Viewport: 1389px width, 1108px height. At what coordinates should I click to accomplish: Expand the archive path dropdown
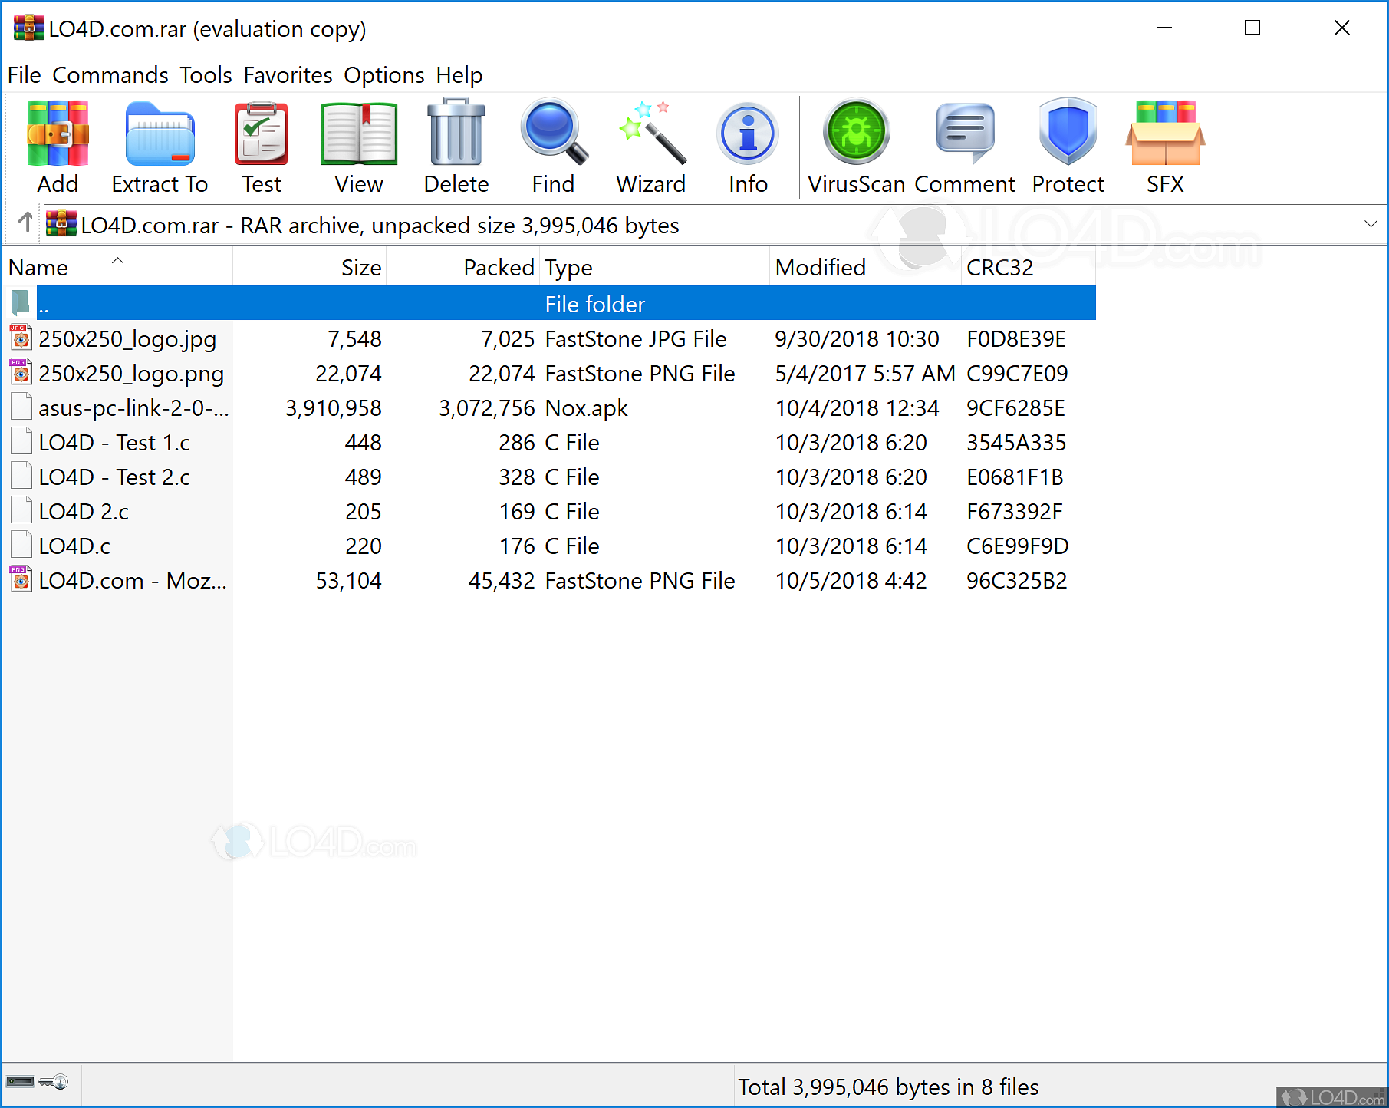point(1371,224)
